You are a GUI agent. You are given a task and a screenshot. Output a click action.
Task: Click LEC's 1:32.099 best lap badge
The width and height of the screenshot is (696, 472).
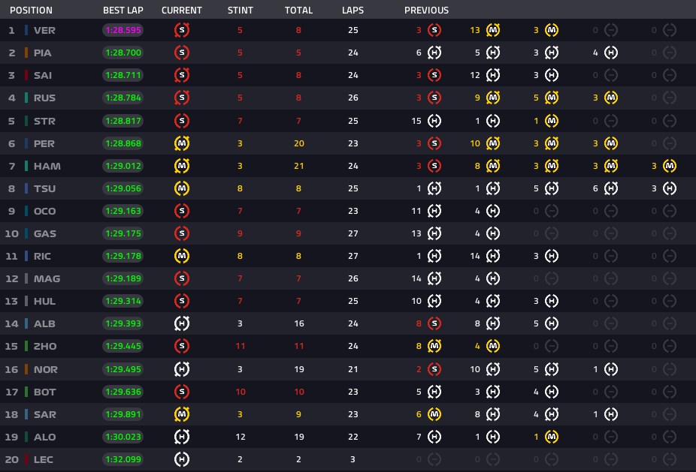point(123,459)
